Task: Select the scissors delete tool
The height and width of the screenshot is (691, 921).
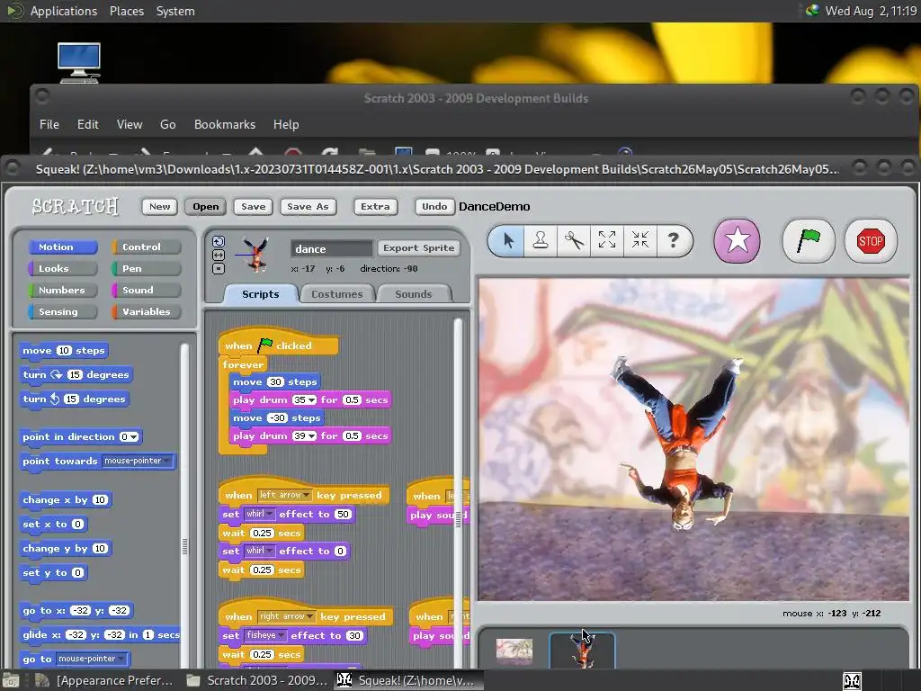Action: (x=574, y=240)
